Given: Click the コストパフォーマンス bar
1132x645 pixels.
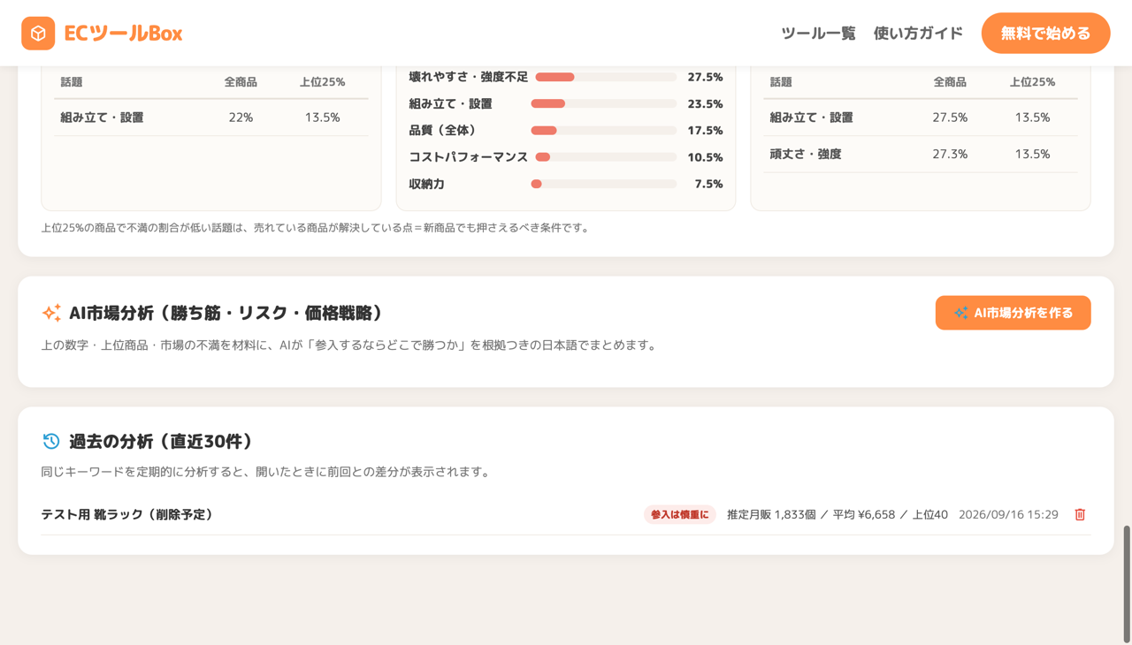Looking at the screenshot, I should (606, 157).
